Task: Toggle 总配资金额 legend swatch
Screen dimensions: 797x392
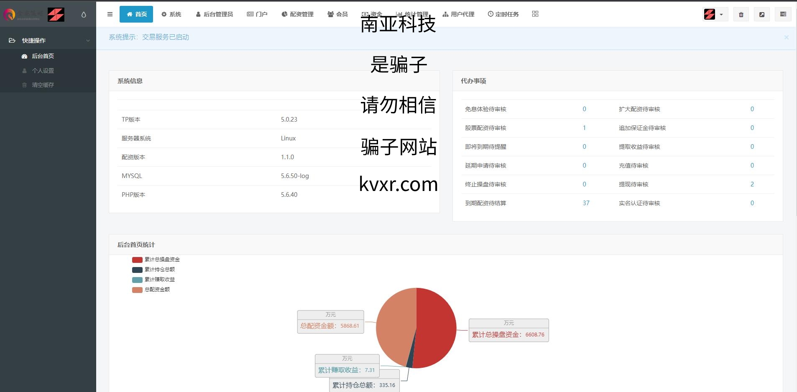Action: point(137,290)
